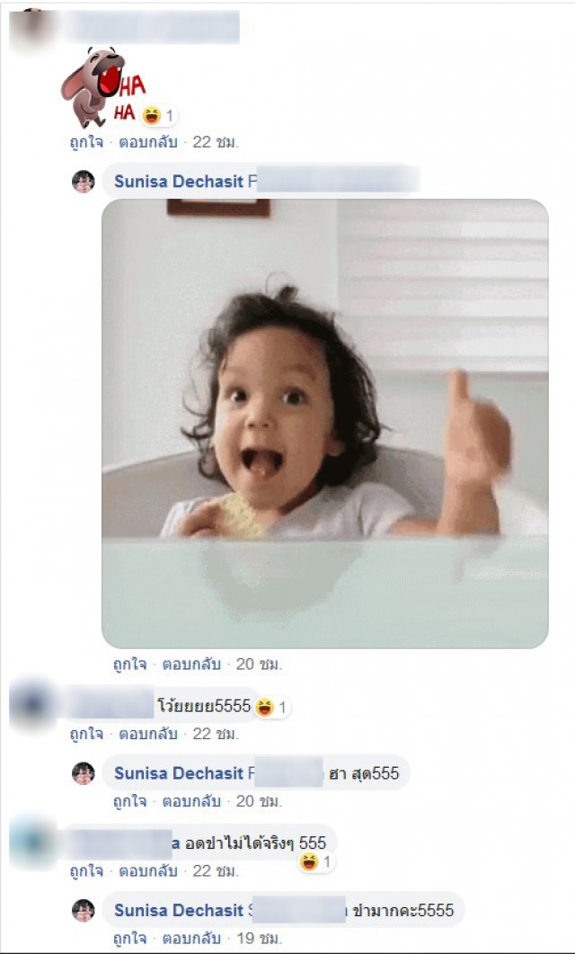575x954 pixels.
Task: Open haha reaction on โว้ยยยย5555 comment
Action: (271, 708)
